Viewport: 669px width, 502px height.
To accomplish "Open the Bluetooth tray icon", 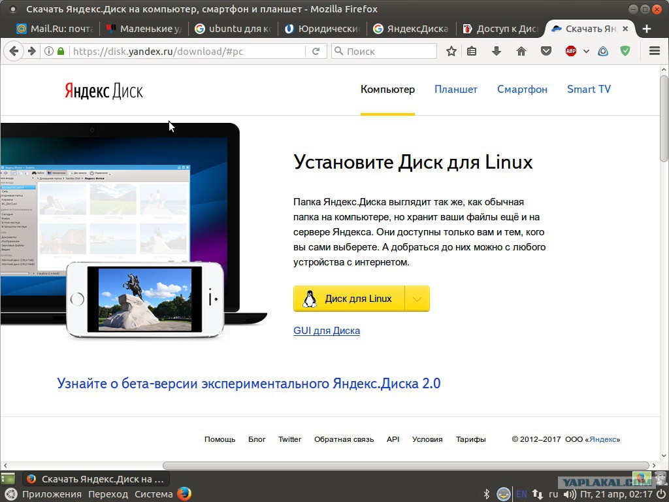I will tap(486, 494).
